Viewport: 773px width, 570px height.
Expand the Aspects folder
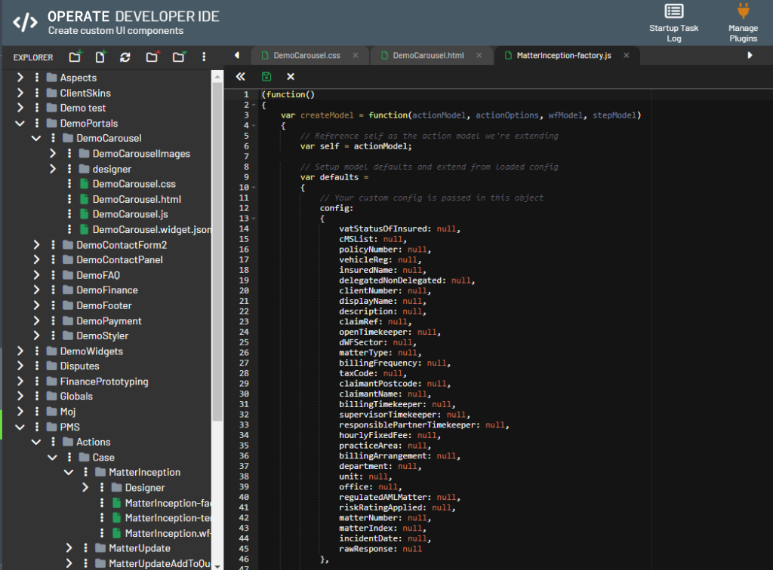(20, 78)
